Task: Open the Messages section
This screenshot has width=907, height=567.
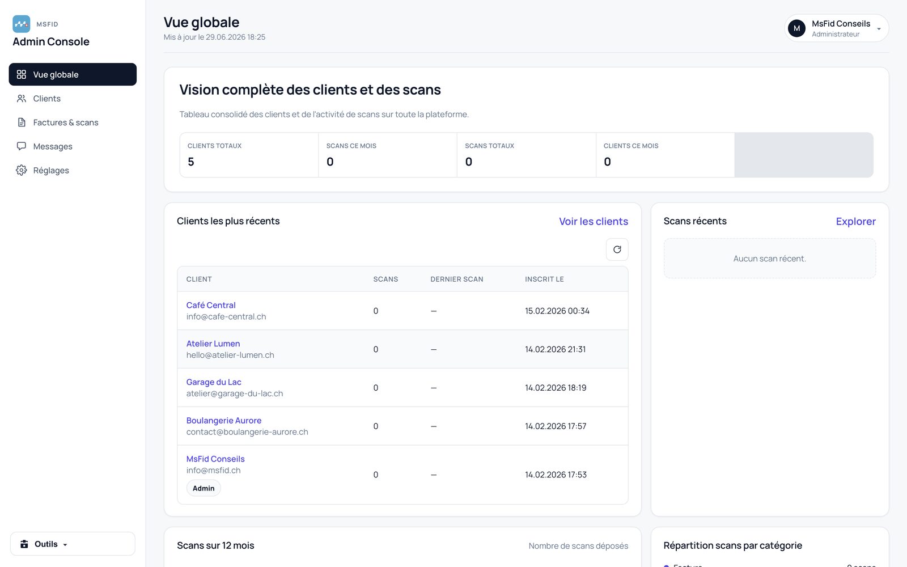Action: coord(73,146)
